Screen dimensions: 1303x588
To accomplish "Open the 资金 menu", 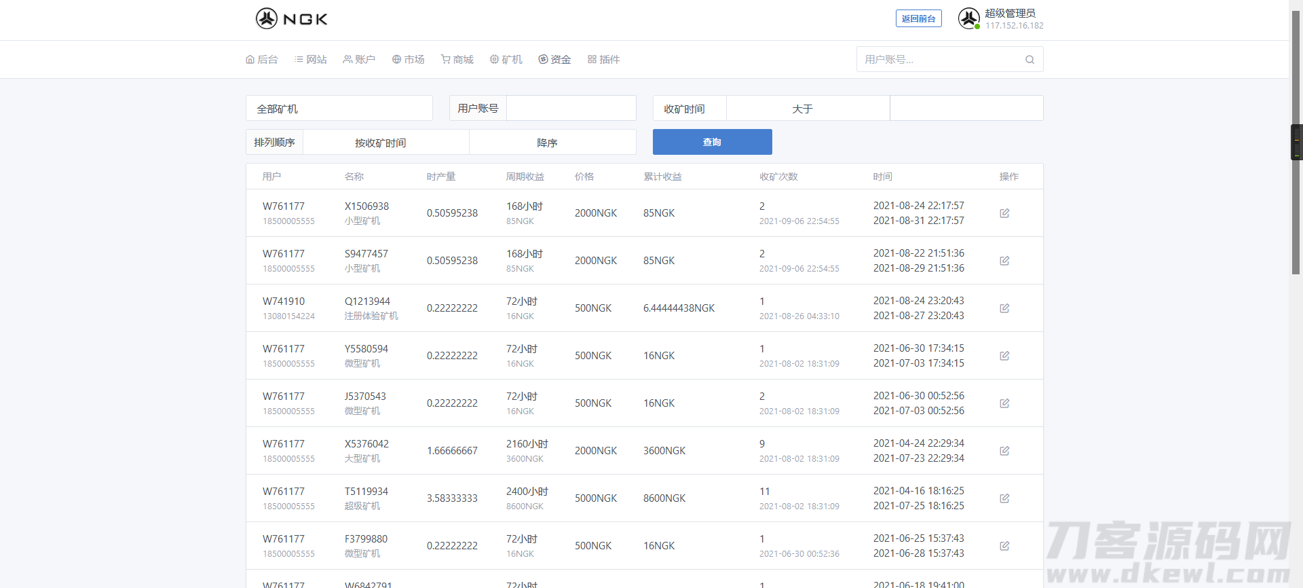I will click(554, 60).
